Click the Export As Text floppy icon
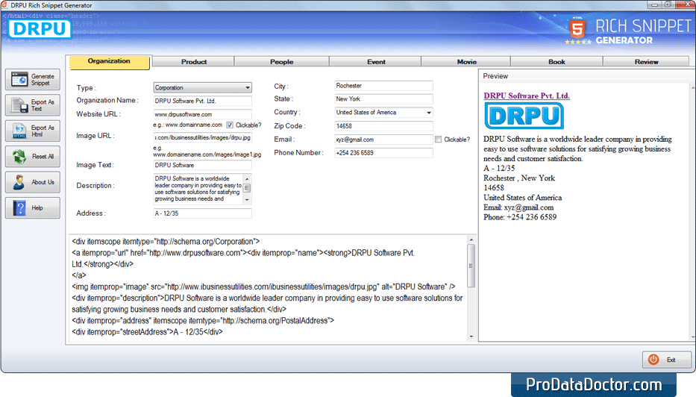696x397 pixels. [x=19, y=105]
